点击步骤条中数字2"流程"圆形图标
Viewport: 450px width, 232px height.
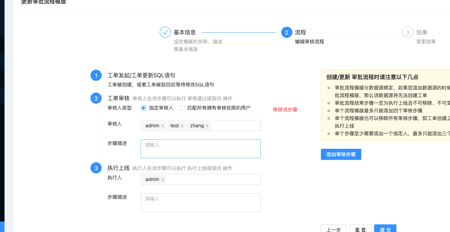pos(286,32)
